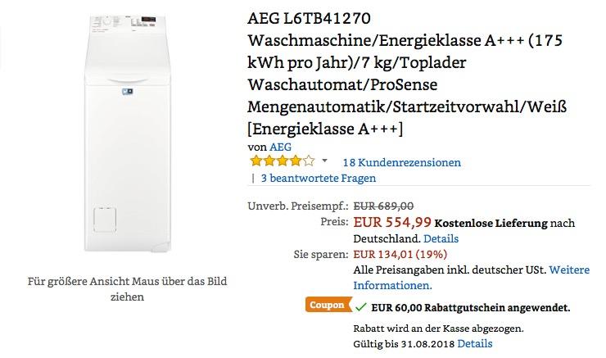Click the EUR 554,99 price

(392, 222)
